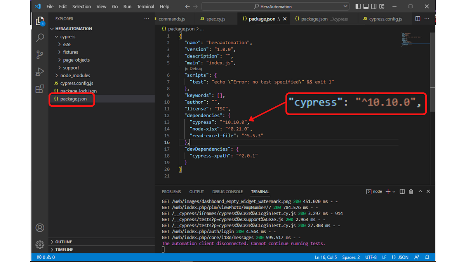Switch to the cypress.config.js tab
Viewport: 466px width, 262px height.
pyautogui.click(x=385, y=19)
